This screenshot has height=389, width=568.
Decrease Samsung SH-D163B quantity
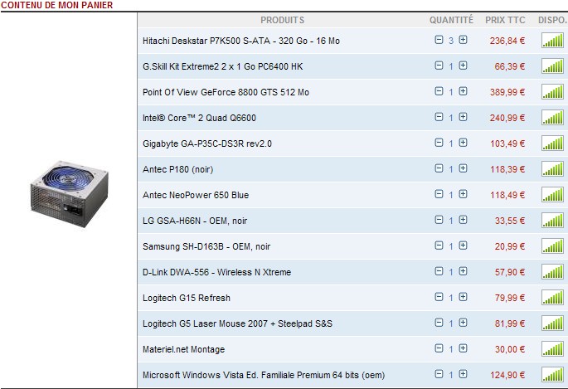tap(439, 246)
